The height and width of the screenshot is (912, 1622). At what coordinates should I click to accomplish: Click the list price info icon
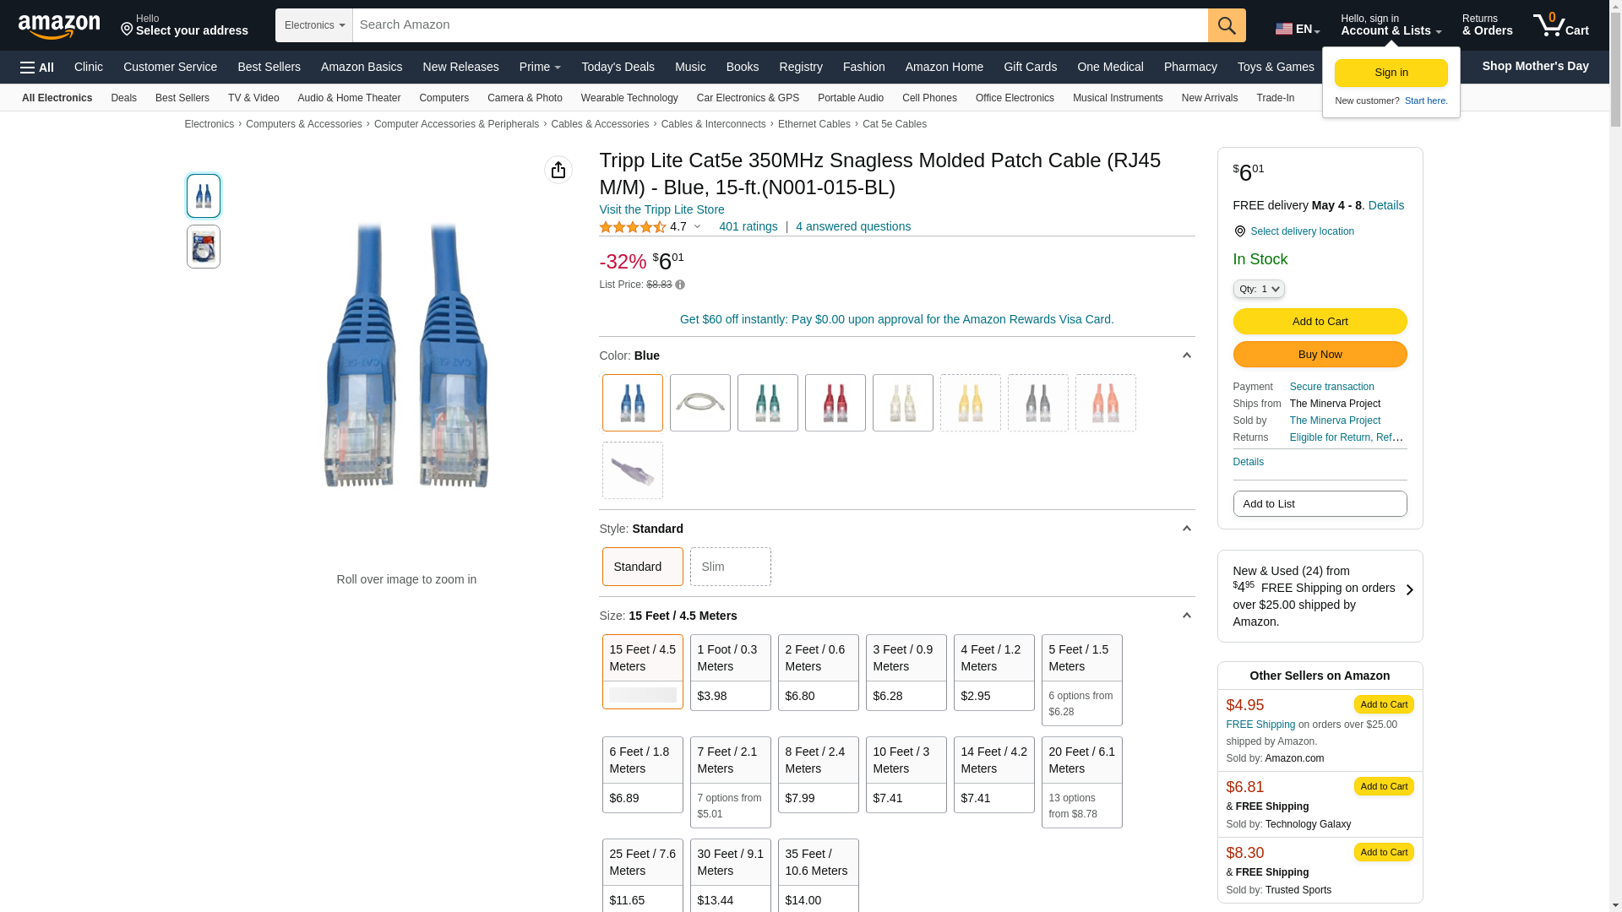pyautogui.click(x=680, y=285)
